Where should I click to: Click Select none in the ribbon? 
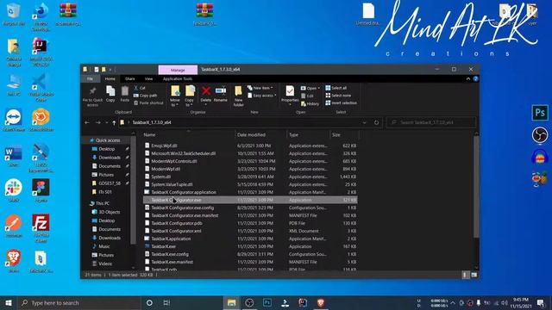(338, 96)
